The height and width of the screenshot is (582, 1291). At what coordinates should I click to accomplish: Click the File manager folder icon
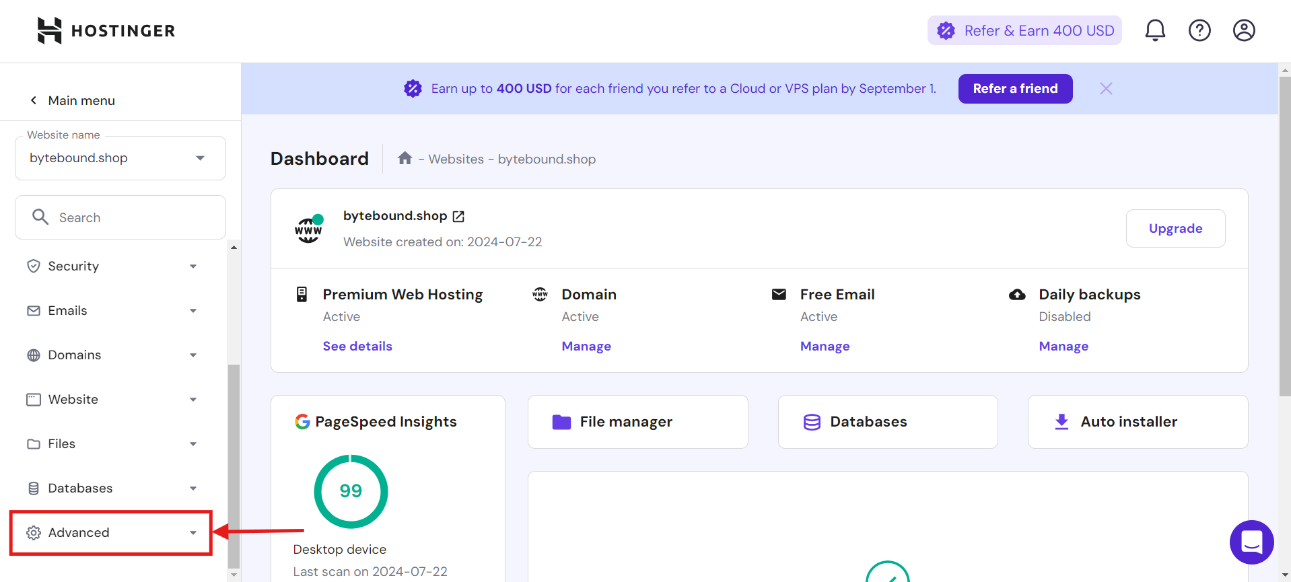pyautogui.click(x=561, y=422)
